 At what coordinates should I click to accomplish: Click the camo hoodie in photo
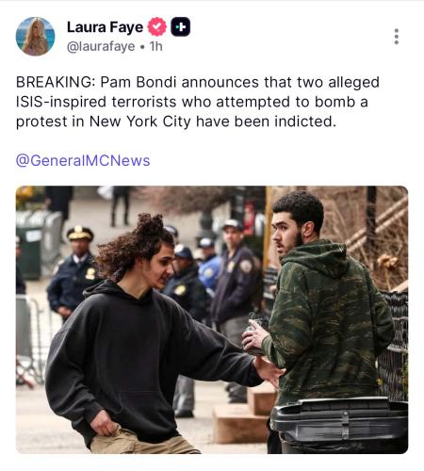328,320
